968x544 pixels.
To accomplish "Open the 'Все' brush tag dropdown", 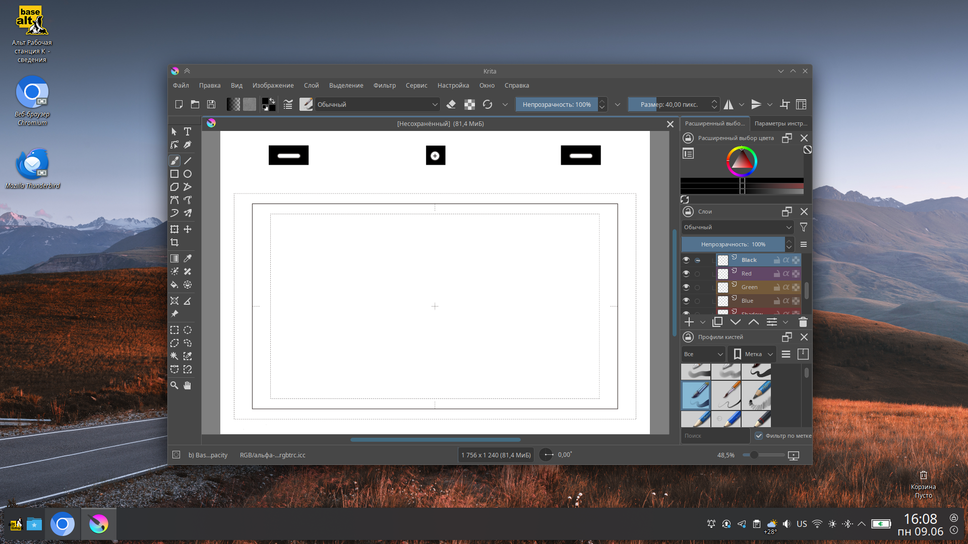I will (703, 354).
